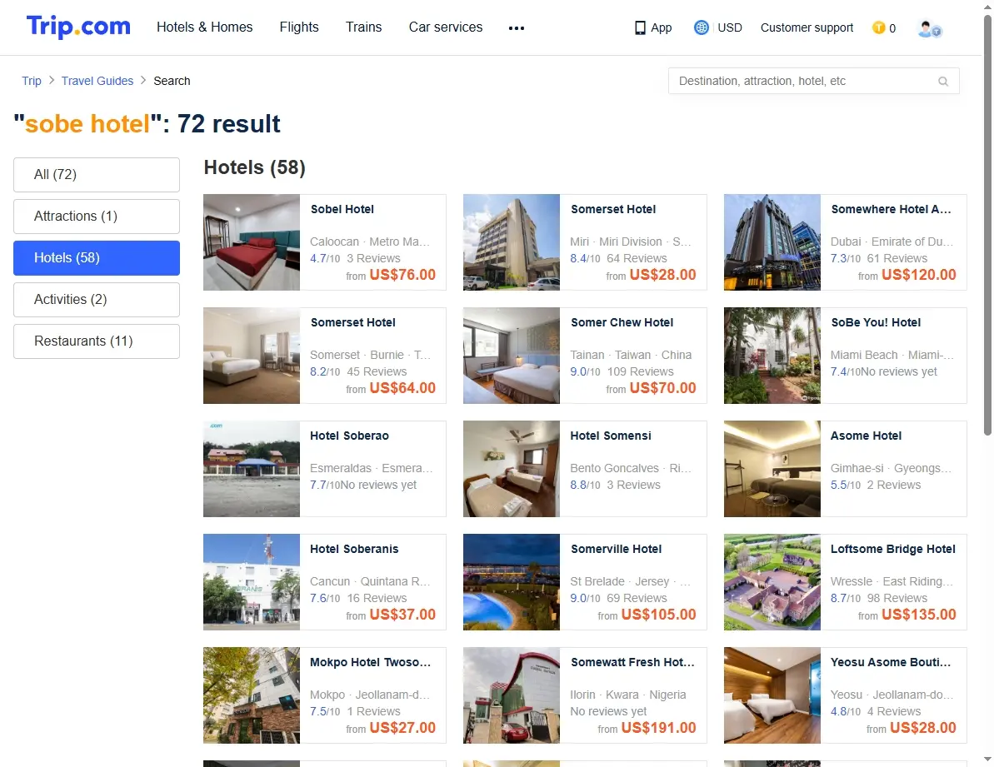994x767 pixels.
Task: Click the Yeosu Asome Bouti... title
Action: point(891,663)
